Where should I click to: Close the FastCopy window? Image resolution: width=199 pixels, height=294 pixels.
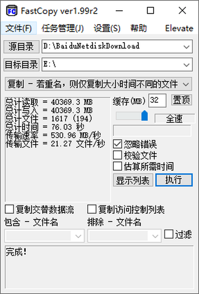coord(182,11)
